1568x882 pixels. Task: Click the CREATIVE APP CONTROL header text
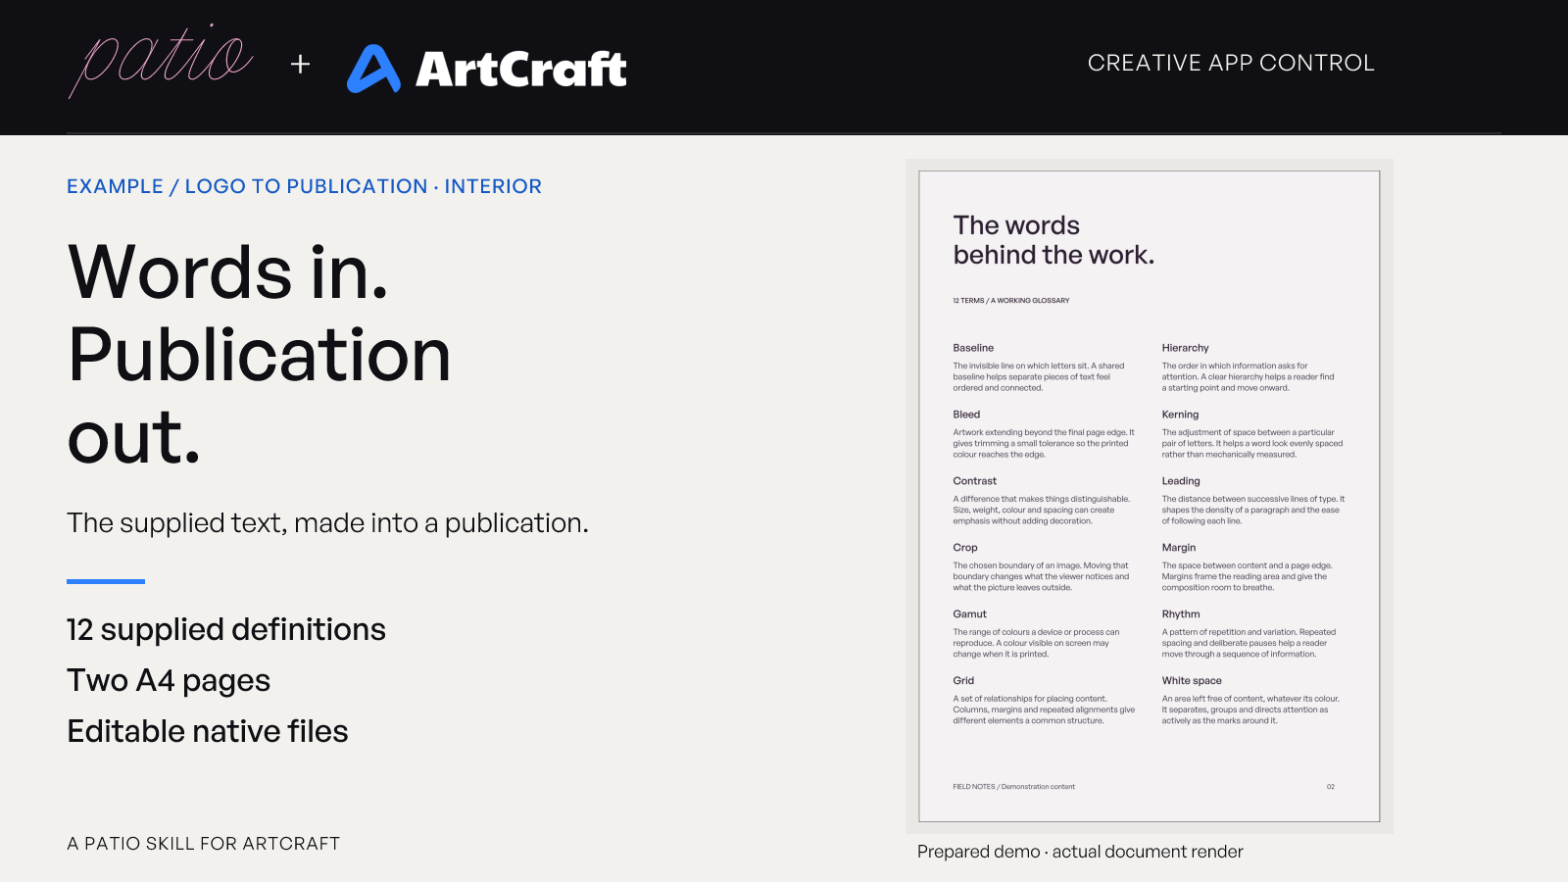(1231, 63)
